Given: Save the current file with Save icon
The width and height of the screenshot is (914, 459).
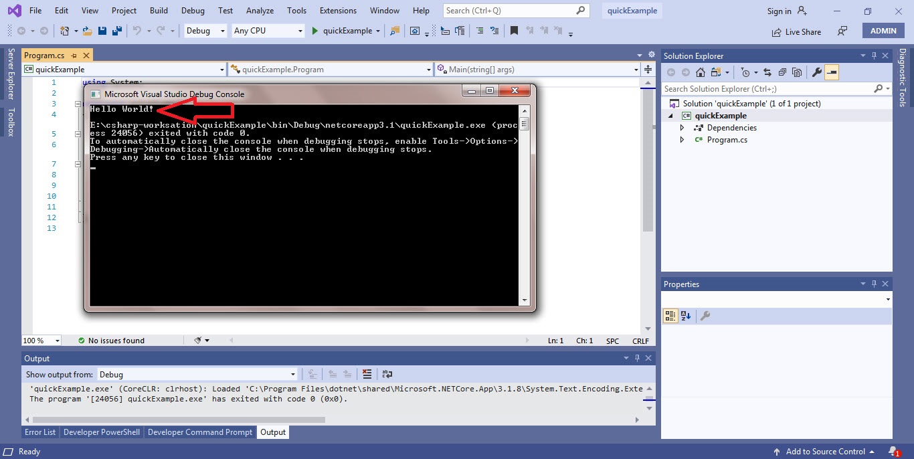Looking at the screenshot, I should coord(102,31).
